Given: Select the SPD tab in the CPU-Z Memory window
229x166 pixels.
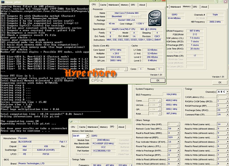Looking at the screenshot, I should click(x=195, y=7).
